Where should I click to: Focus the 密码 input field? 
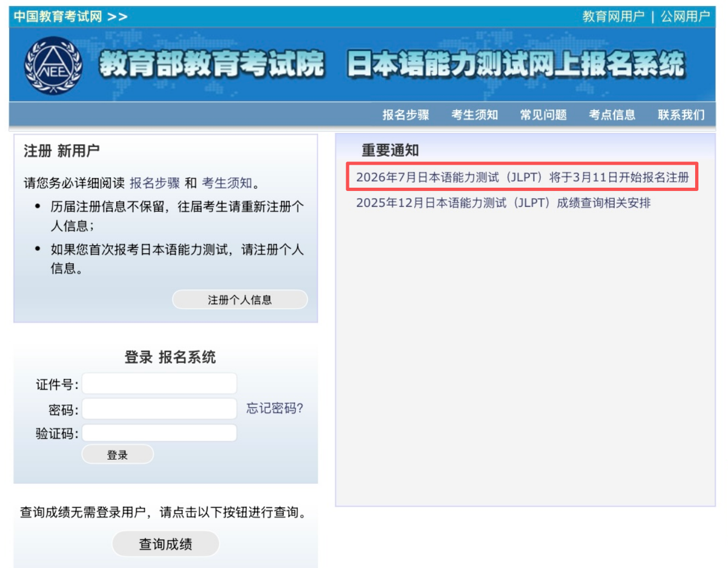click(x=159, y=409)
